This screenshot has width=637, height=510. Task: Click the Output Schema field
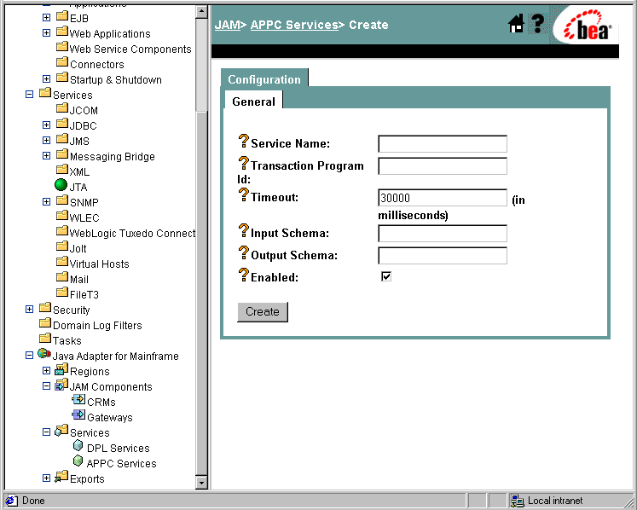[443, 256]
